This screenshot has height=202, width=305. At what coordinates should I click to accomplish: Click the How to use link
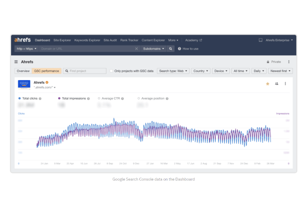(x=190, y=49)
